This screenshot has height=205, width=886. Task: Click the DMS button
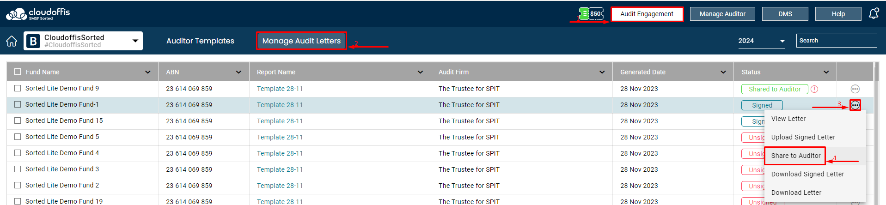785,14
